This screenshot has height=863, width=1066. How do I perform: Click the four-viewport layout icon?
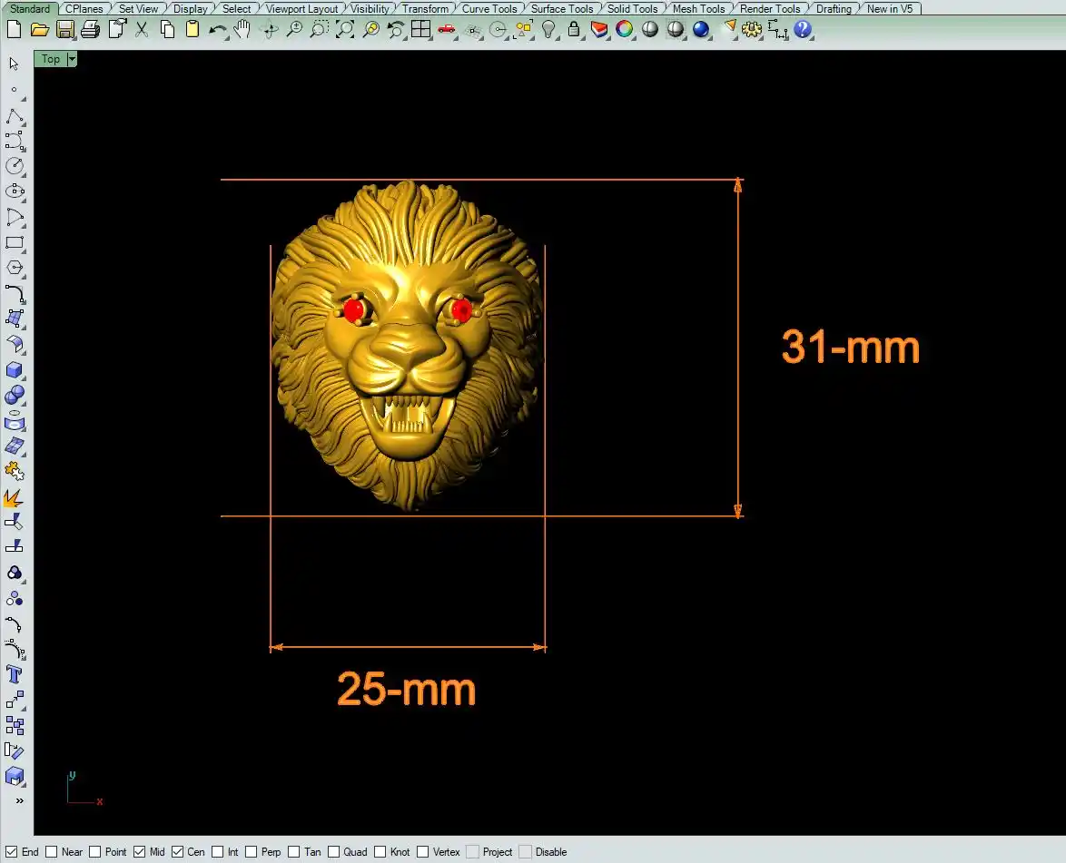pos(420,30)
